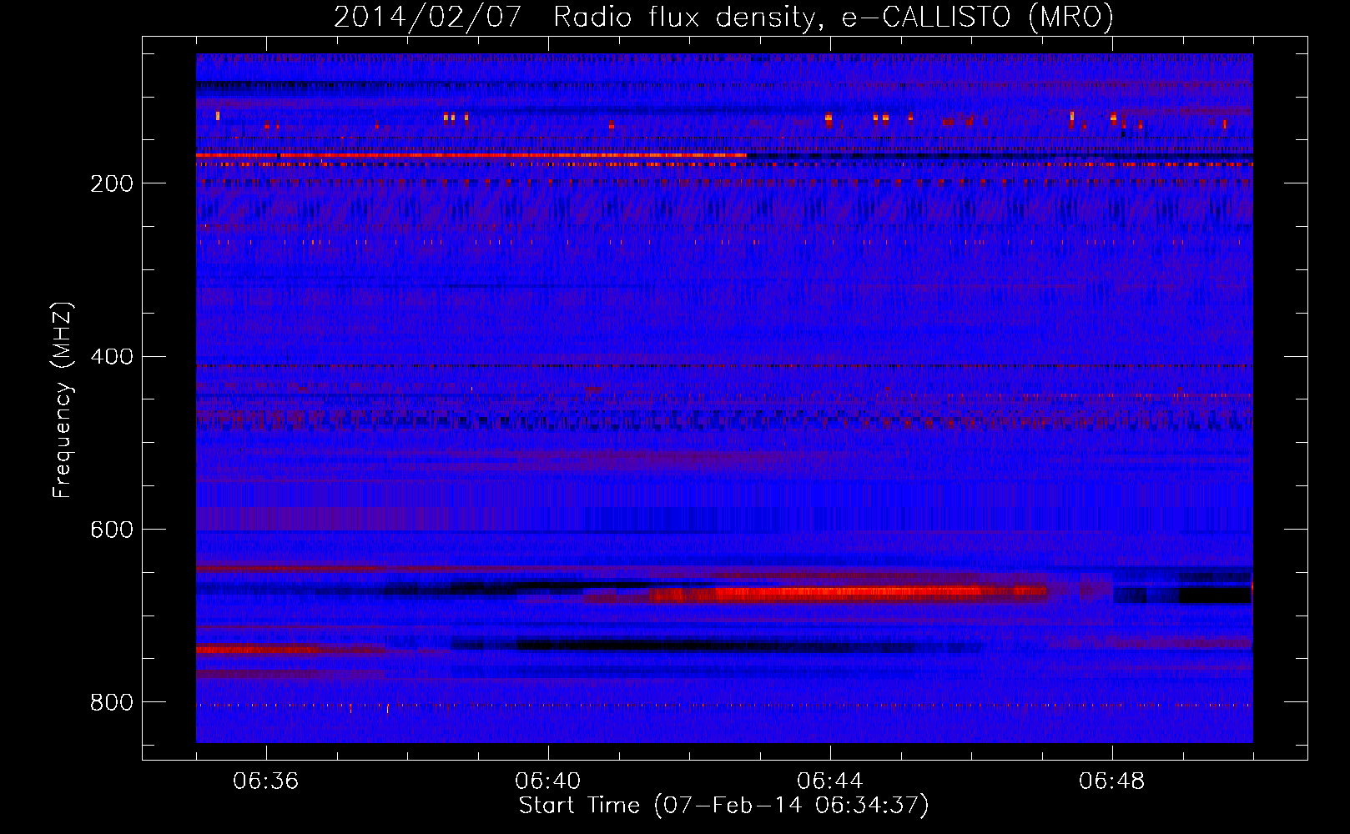The width and height of the screenshot is (1350, 834).
Task: Click the 'Start Time (07-Feb-14 06:34:37)' label
Action: [x=723, y=806]
